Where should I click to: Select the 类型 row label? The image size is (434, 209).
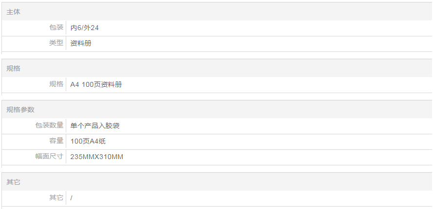pyautogui.click(x=56, y=43)
